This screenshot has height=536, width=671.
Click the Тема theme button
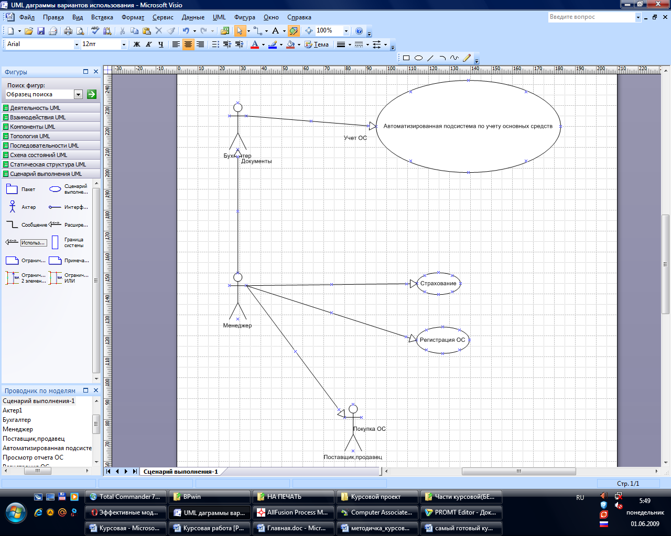[x=317, y=44]
